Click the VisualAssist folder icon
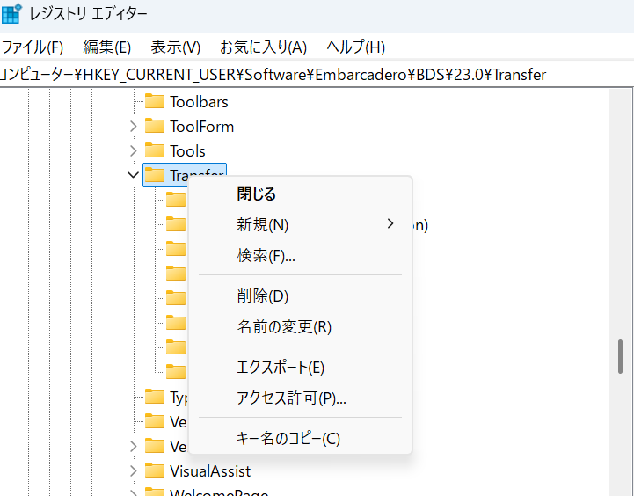 (x=155, y=471)
